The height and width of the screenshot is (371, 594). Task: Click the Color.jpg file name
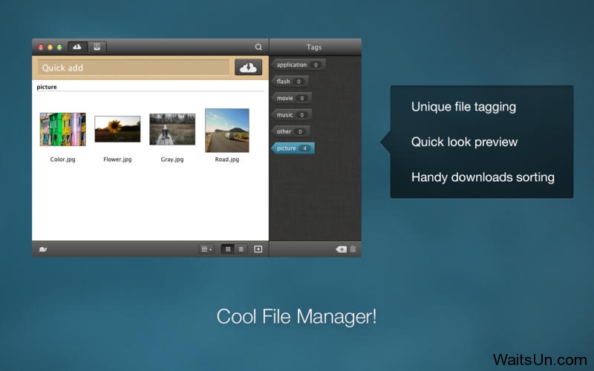coord(63,160)
